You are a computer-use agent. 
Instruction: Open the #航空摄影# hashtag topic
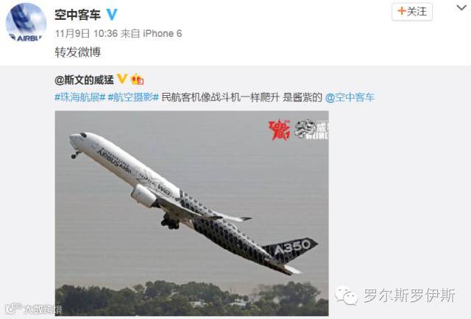(x=133, y=97)
